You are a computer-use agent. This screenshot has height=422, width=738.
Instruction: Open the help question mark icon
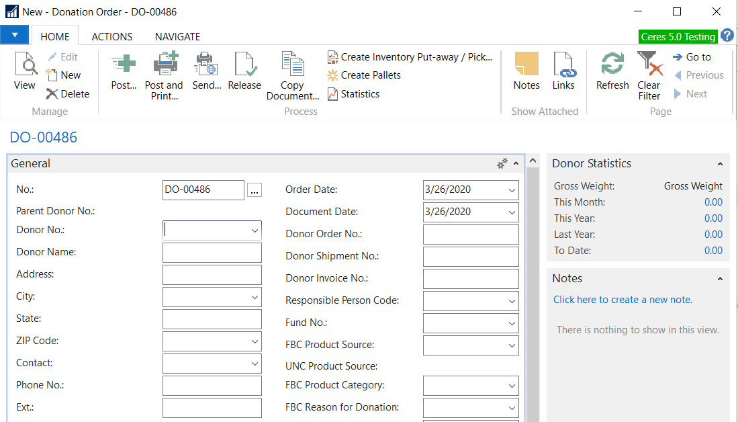[727, 36]
